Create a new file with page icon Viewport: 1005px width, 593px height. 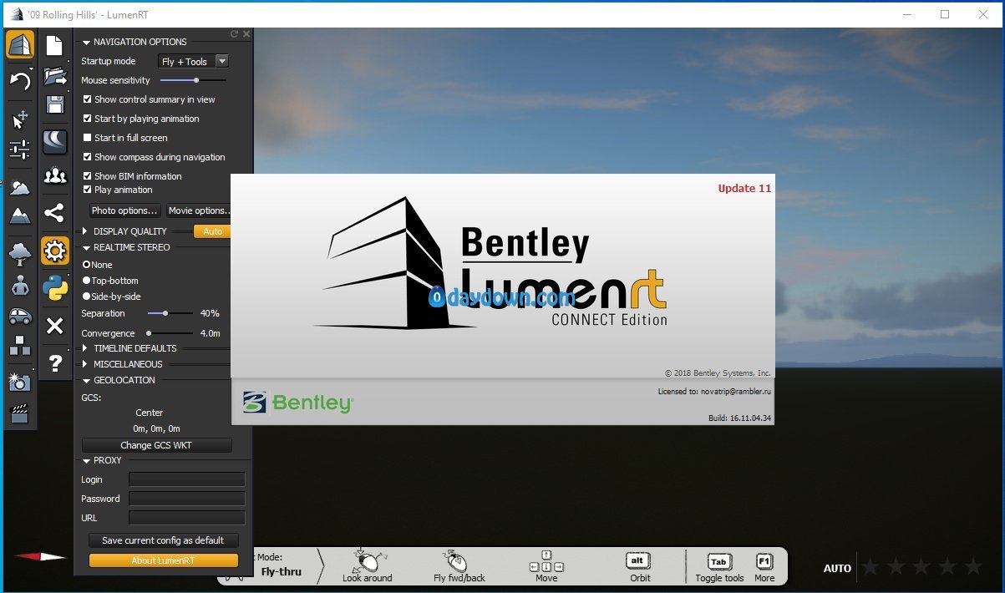pyautogui.click(x=55, y=45)
